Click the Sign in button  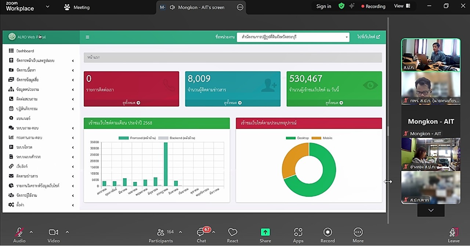coord(323,6)
